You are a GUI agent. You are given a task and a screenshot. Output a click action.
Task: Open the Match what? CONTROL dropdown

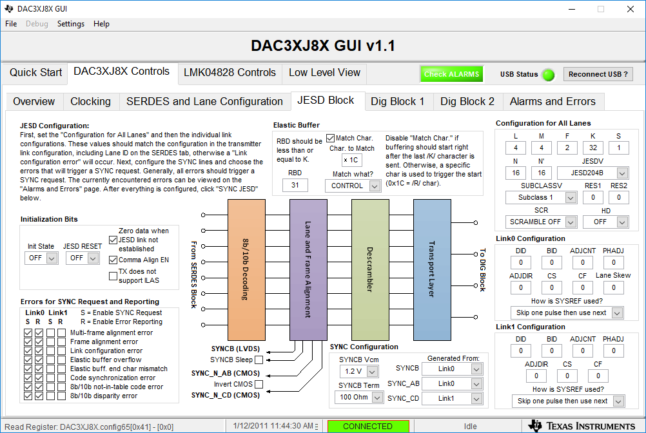pyautogui.click(x=353, y=186)
